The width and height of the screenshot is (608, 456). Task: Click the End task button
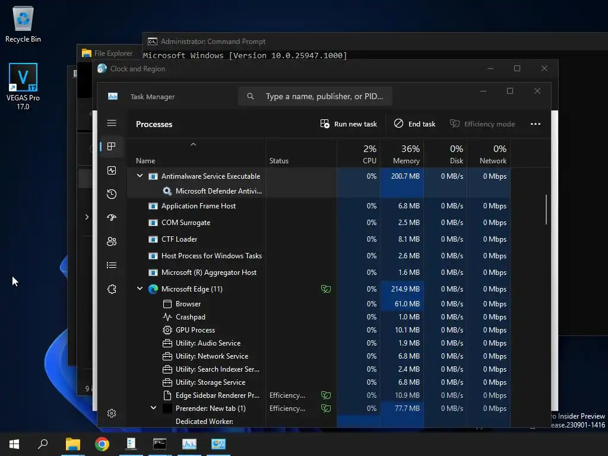[414, 124]
